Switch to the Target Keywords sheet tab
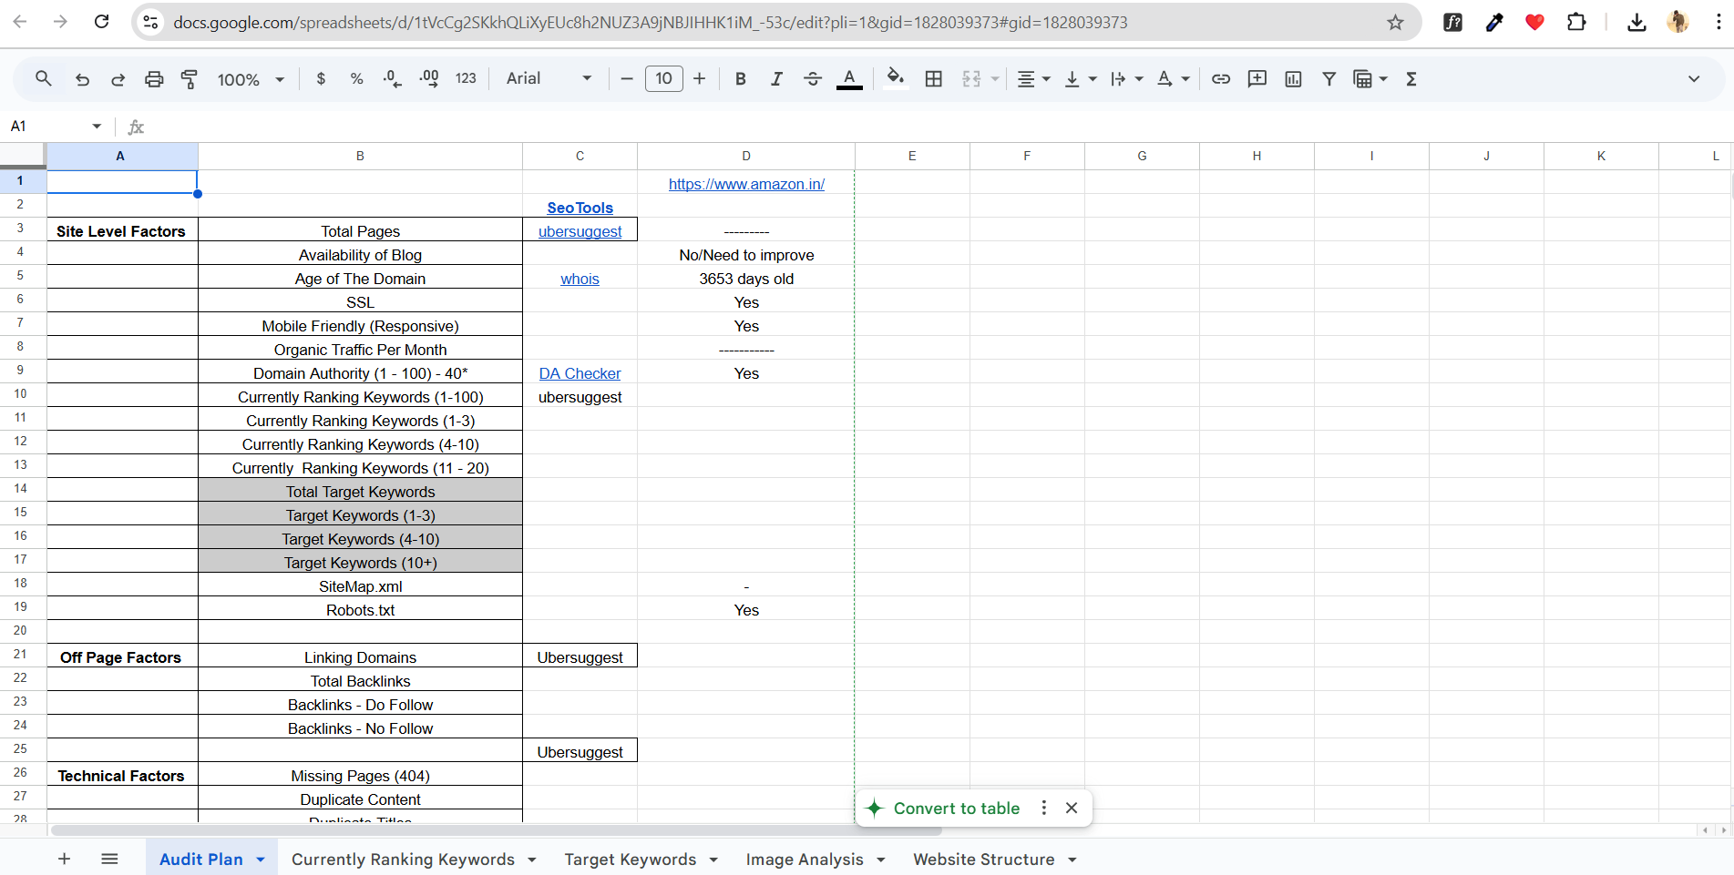This screenshot has width=1734, height=875. point(631,859)
